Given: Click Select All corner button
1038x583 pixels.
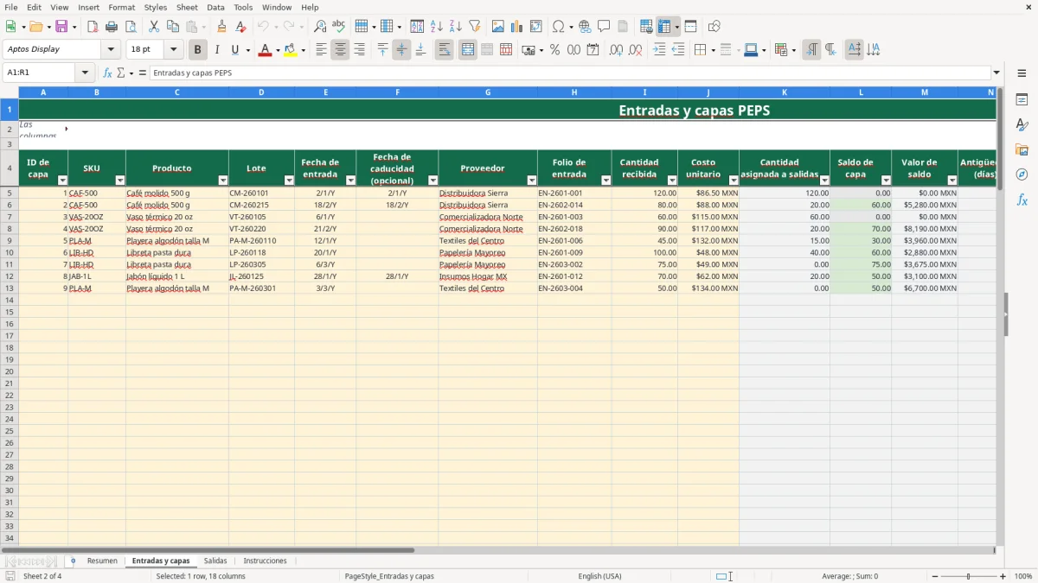Looking at the screenshot, I should click(x=9, y=92).
